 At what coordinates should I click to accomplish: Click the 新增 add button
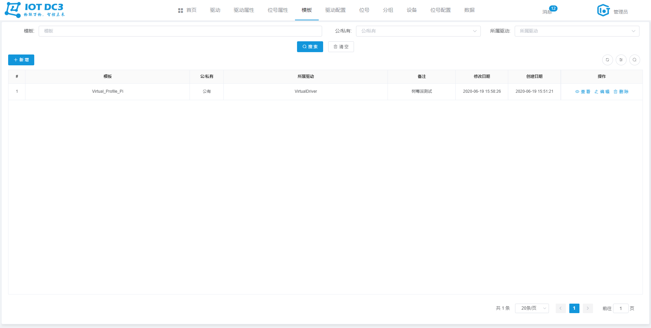tap(21, 60)
